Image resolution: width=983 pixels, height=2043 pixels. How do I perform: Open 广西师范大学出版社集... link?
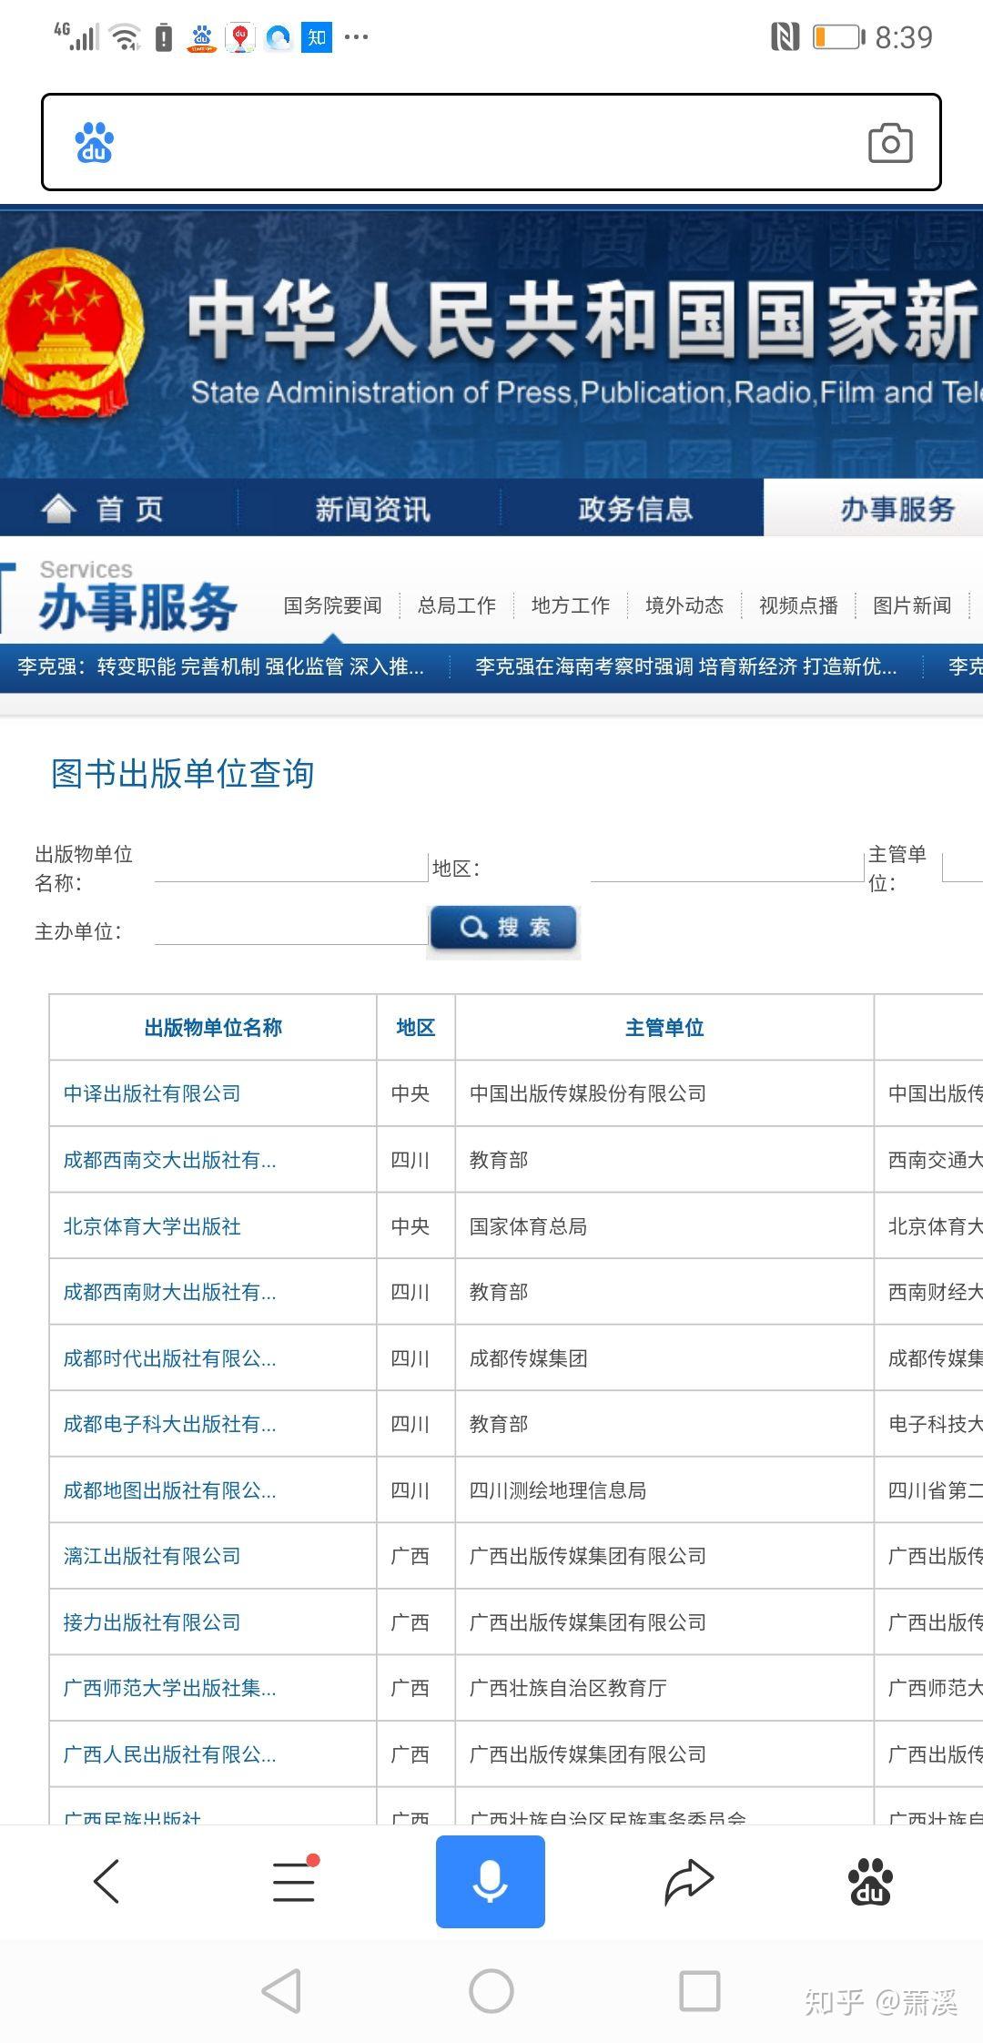coord(169,1688)
